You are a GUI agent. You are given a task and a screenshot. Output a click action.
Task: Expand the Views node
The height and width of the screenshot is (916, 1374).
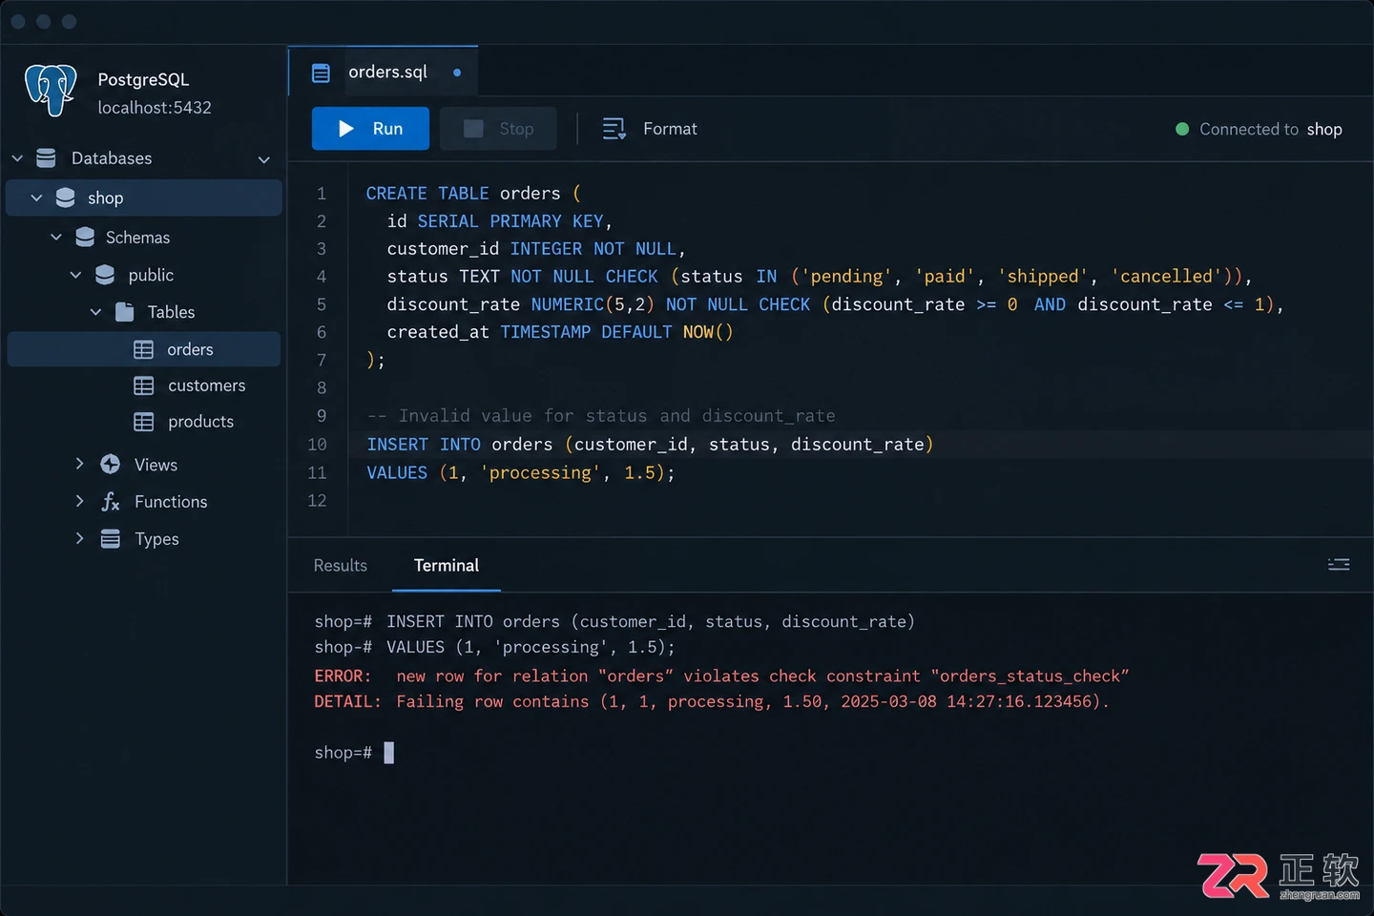[x=80, y=464]
